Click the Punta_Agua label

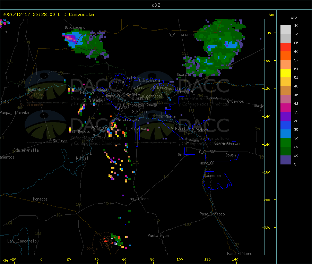pyautogui.click(x=158, y=236)
